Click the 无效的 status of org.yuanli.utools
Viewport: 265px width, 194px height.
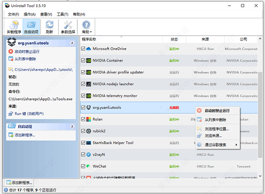tap(174, 108)
